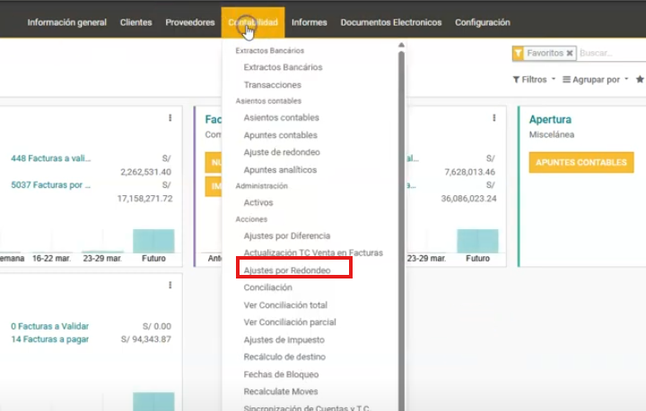This screenshot has height=411, width=646.
Task: Click the funnel icon on the Favoritos facet
Action: (x=518, y=54)
